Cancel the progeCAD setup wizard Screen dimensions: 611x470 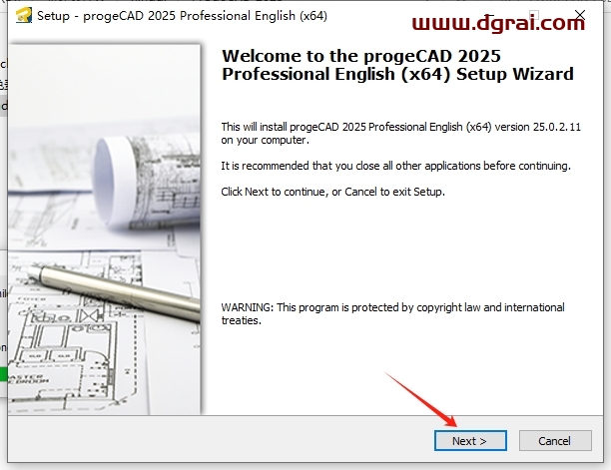pyautogui.click(x=555, y=441)
